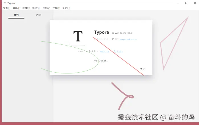Click 许可证信息... in the dialog
This screenshot has width=199, height=125.
[x=101, y=61]
